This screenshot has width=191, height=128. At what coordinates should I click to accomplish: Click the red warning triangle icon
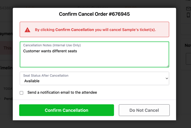pyautogui.click(x=27, y=30)
